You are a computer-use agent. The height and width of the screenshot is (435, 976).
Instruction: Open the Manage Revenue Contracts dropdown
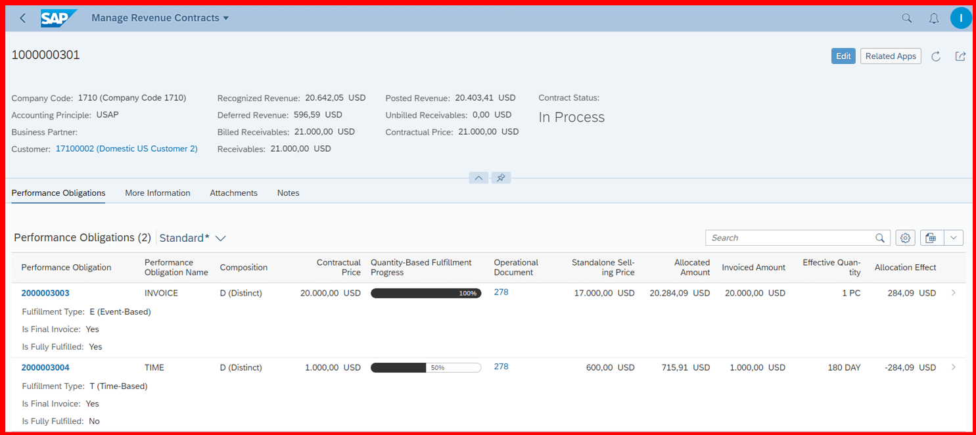226,18
